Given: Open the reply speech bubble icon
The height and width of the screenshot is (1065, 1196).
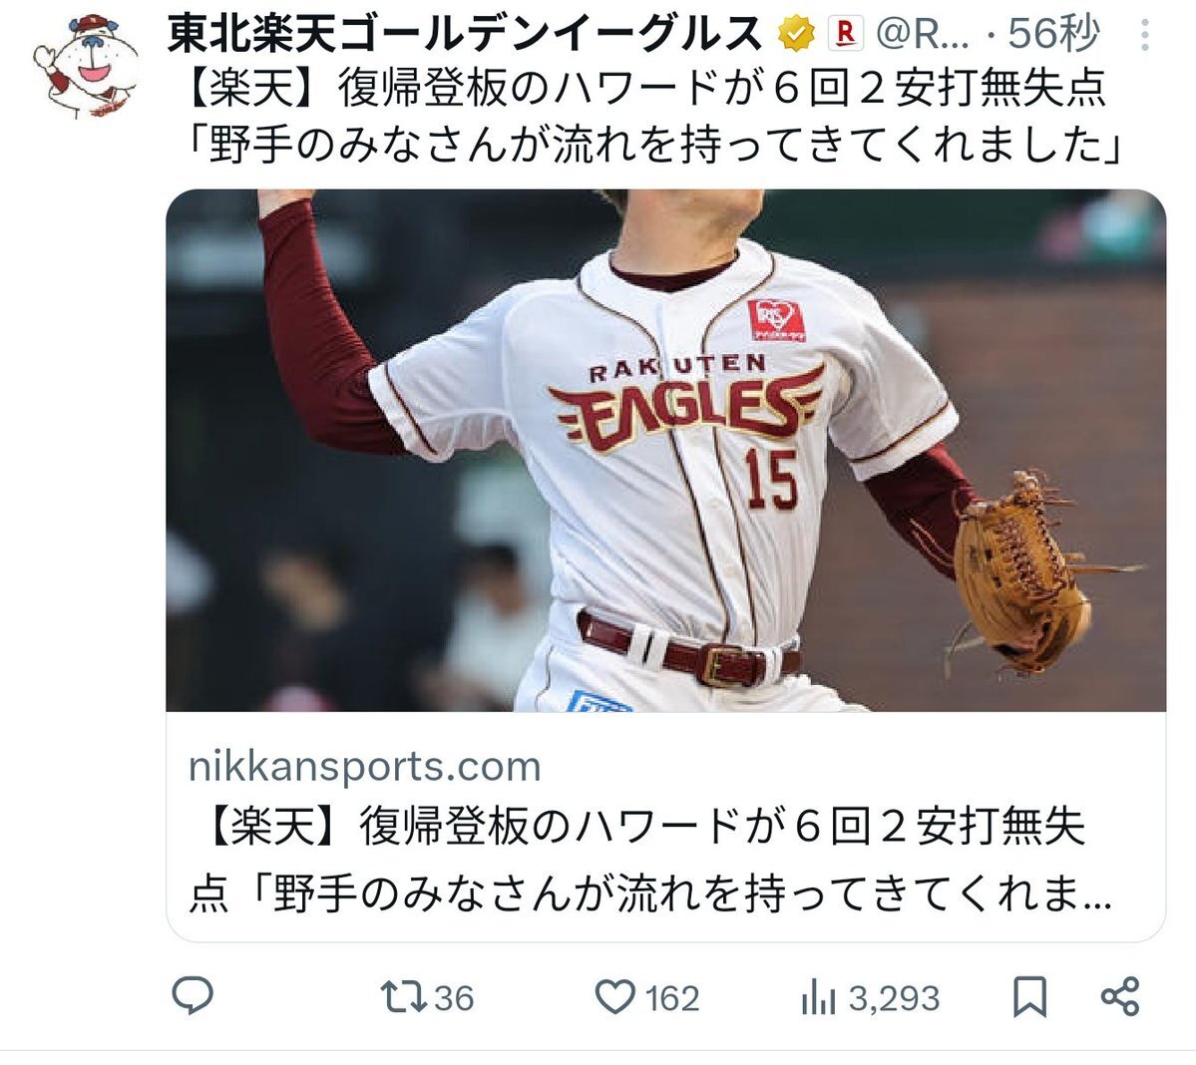Looking at the screenshot, I should 193,996.
